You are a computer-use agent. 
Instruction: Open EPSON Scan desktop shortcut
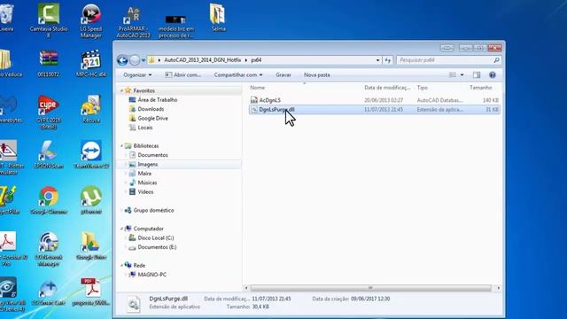pos(49,155)
